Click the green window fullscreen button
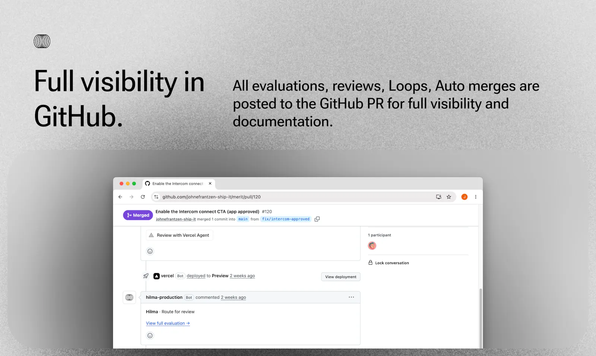 click(x=134, y=183)
